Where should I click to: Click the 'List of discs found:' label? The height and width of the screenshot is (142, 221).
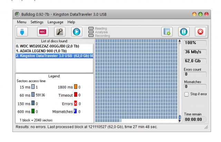(x=55, y=41)
